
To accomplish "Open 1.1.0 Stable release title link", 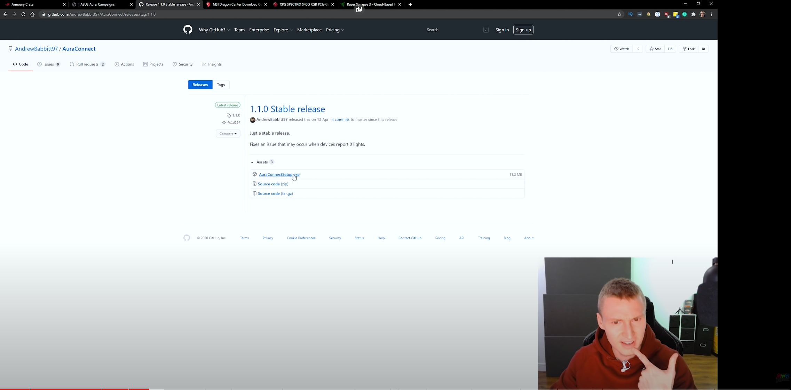I will [287, 109].
